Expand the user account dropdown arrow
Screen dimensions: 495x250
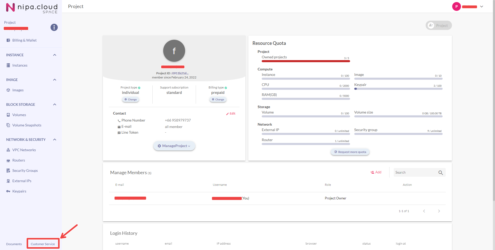tap(482, 7)
